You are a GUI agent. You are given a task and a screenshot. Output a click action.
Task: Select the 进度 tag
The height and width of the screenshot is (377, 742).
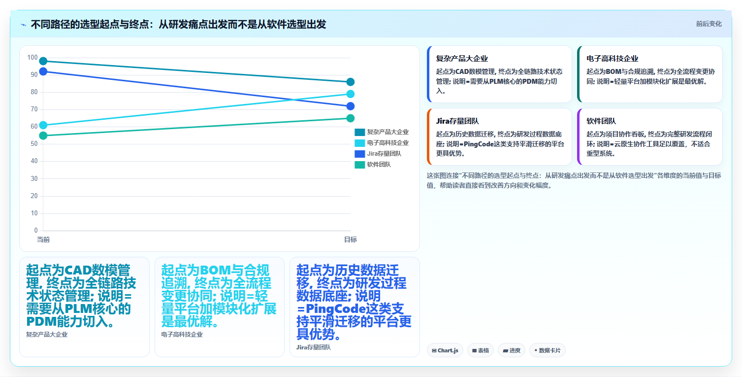click(x=512, y=350)
